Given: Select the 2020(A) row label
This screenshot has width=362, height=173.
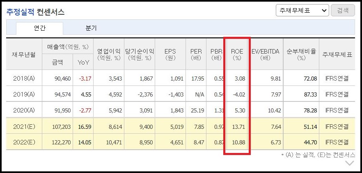Looking at the screenshot, I should 24,110.
